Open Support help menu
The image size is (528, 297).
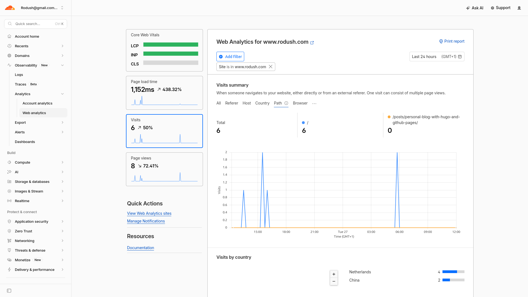coord(501,8)
